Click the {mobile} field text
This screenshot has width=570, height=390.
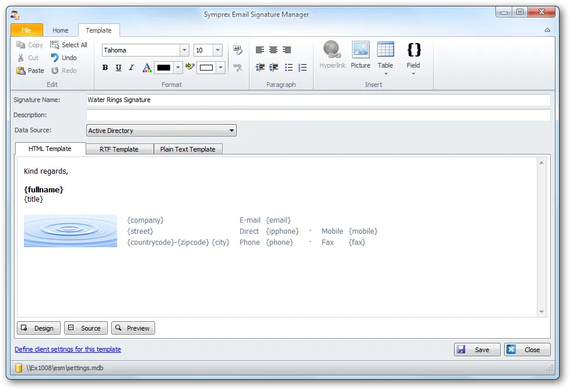363,231
